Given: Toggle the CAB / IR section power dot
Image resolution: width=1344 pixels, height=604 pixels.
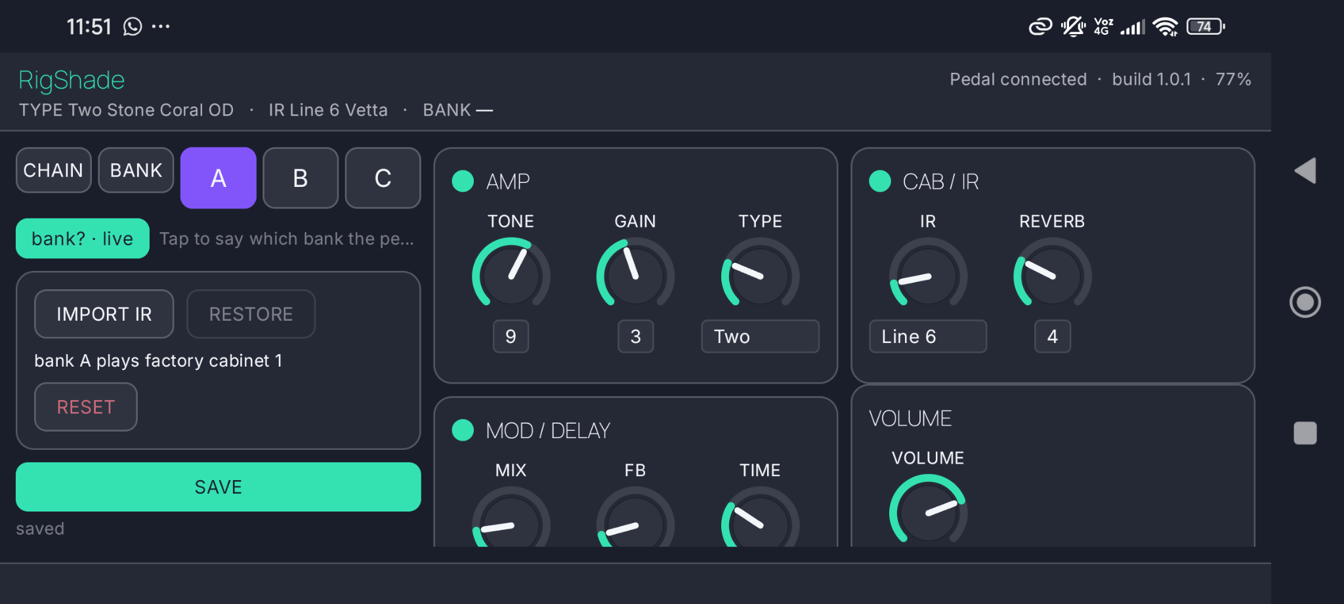Looking at the screenshot, I should click(879, 181).
